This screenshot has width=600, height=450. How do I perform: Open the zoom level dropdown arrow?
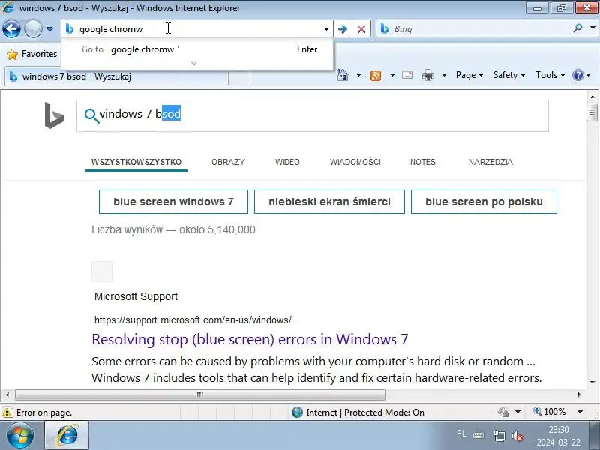coord(580,412)
